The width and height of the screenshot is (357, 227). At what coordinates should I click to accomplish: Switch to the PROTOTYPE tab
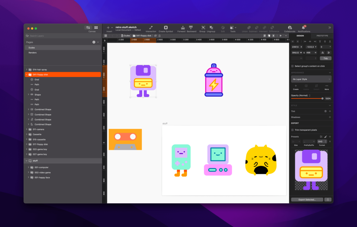coord(322,36)
